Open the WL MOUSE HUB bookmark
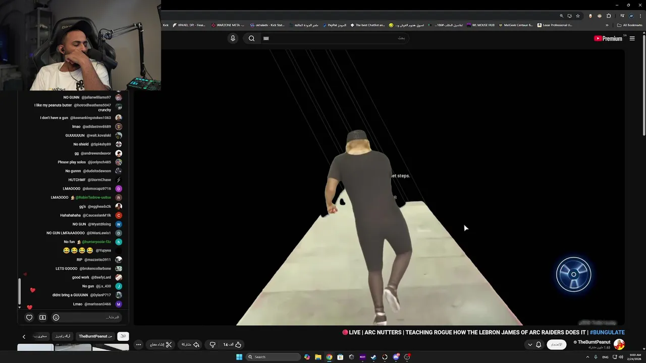Screen dimensions: 646x363 tap(481, 25)
